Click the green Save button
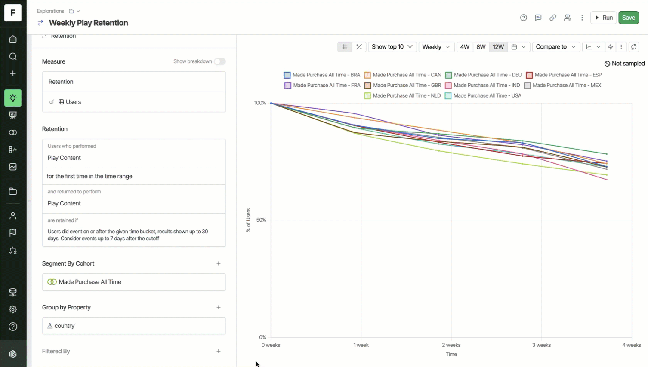Image resolution: width=648 pixels, height=367 pixels. pos(628,18)
